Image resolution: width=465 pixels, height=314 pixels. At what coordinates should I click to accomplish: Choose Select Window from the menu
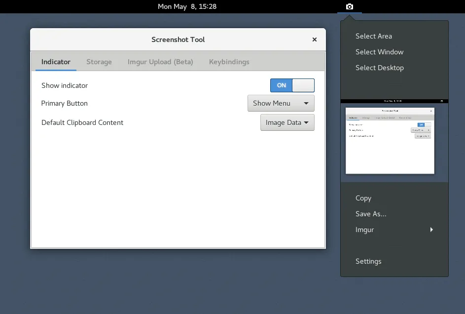point(394,52)
